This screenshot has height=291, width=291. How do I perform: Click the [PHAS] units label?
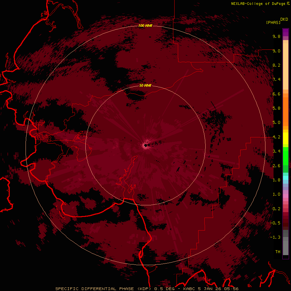pos(273,22)
